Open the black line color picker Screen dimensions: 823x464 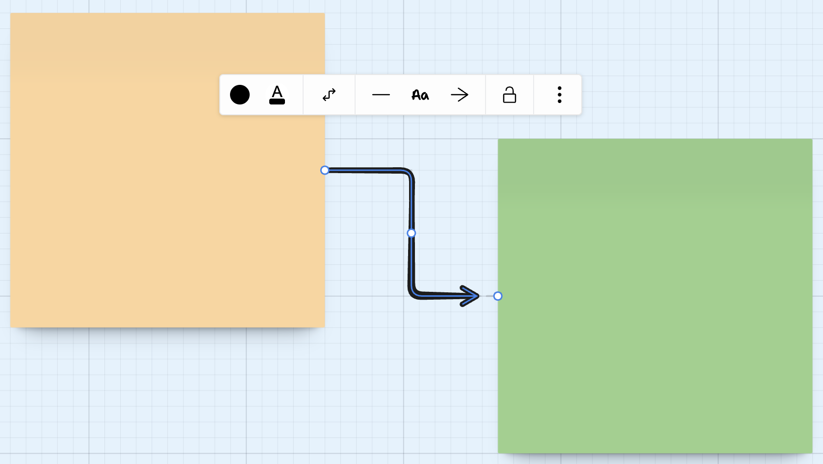240,95
